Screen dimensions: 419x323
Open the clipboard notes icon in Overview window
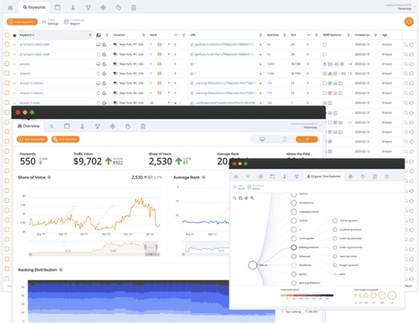tap(143, 127)
